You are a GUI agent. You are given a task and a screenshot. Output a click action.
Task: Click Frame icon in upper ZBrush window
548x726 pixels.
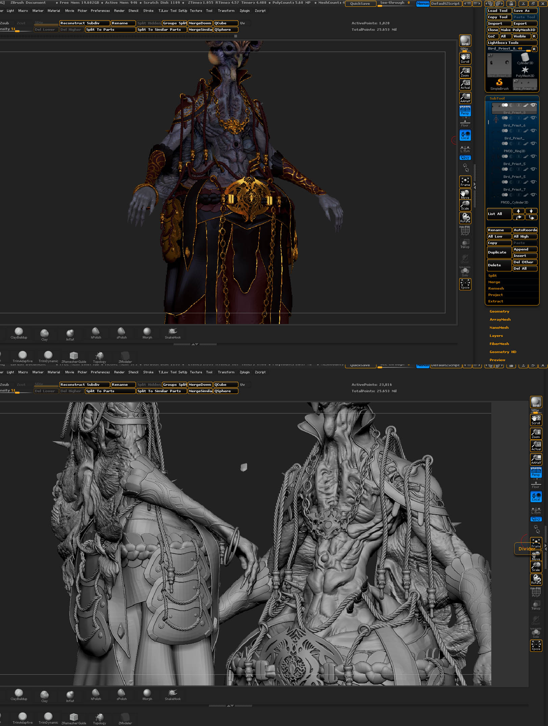click(465, 182)
